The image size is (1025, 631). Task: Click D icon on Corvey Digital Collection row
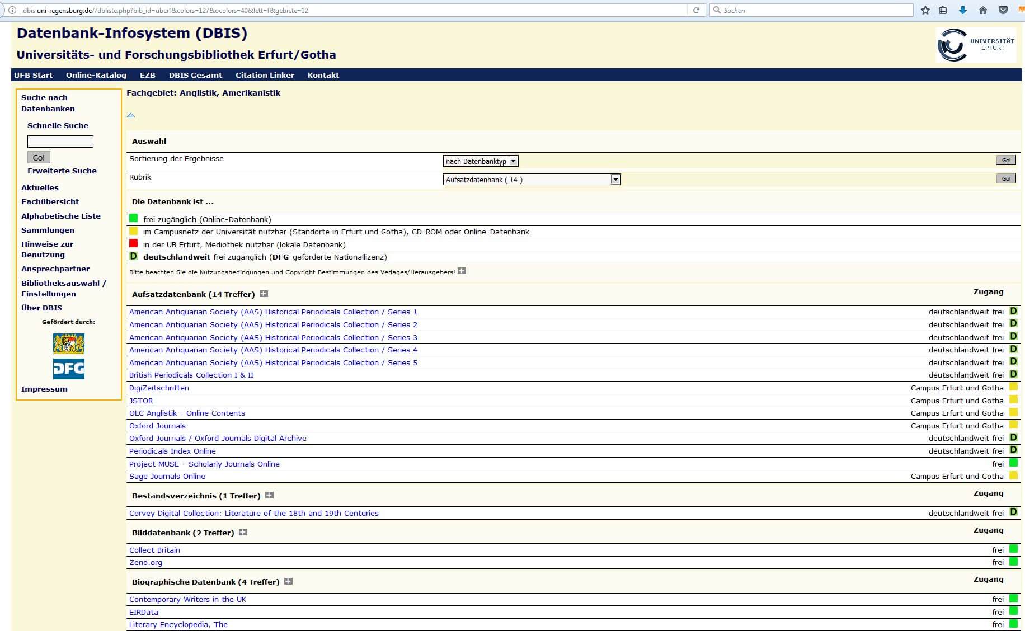[1013, 512]
